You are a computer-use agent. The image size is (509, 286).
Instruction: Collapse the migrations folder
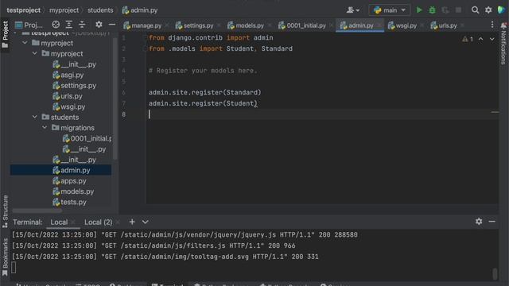[x=45, y=128]
